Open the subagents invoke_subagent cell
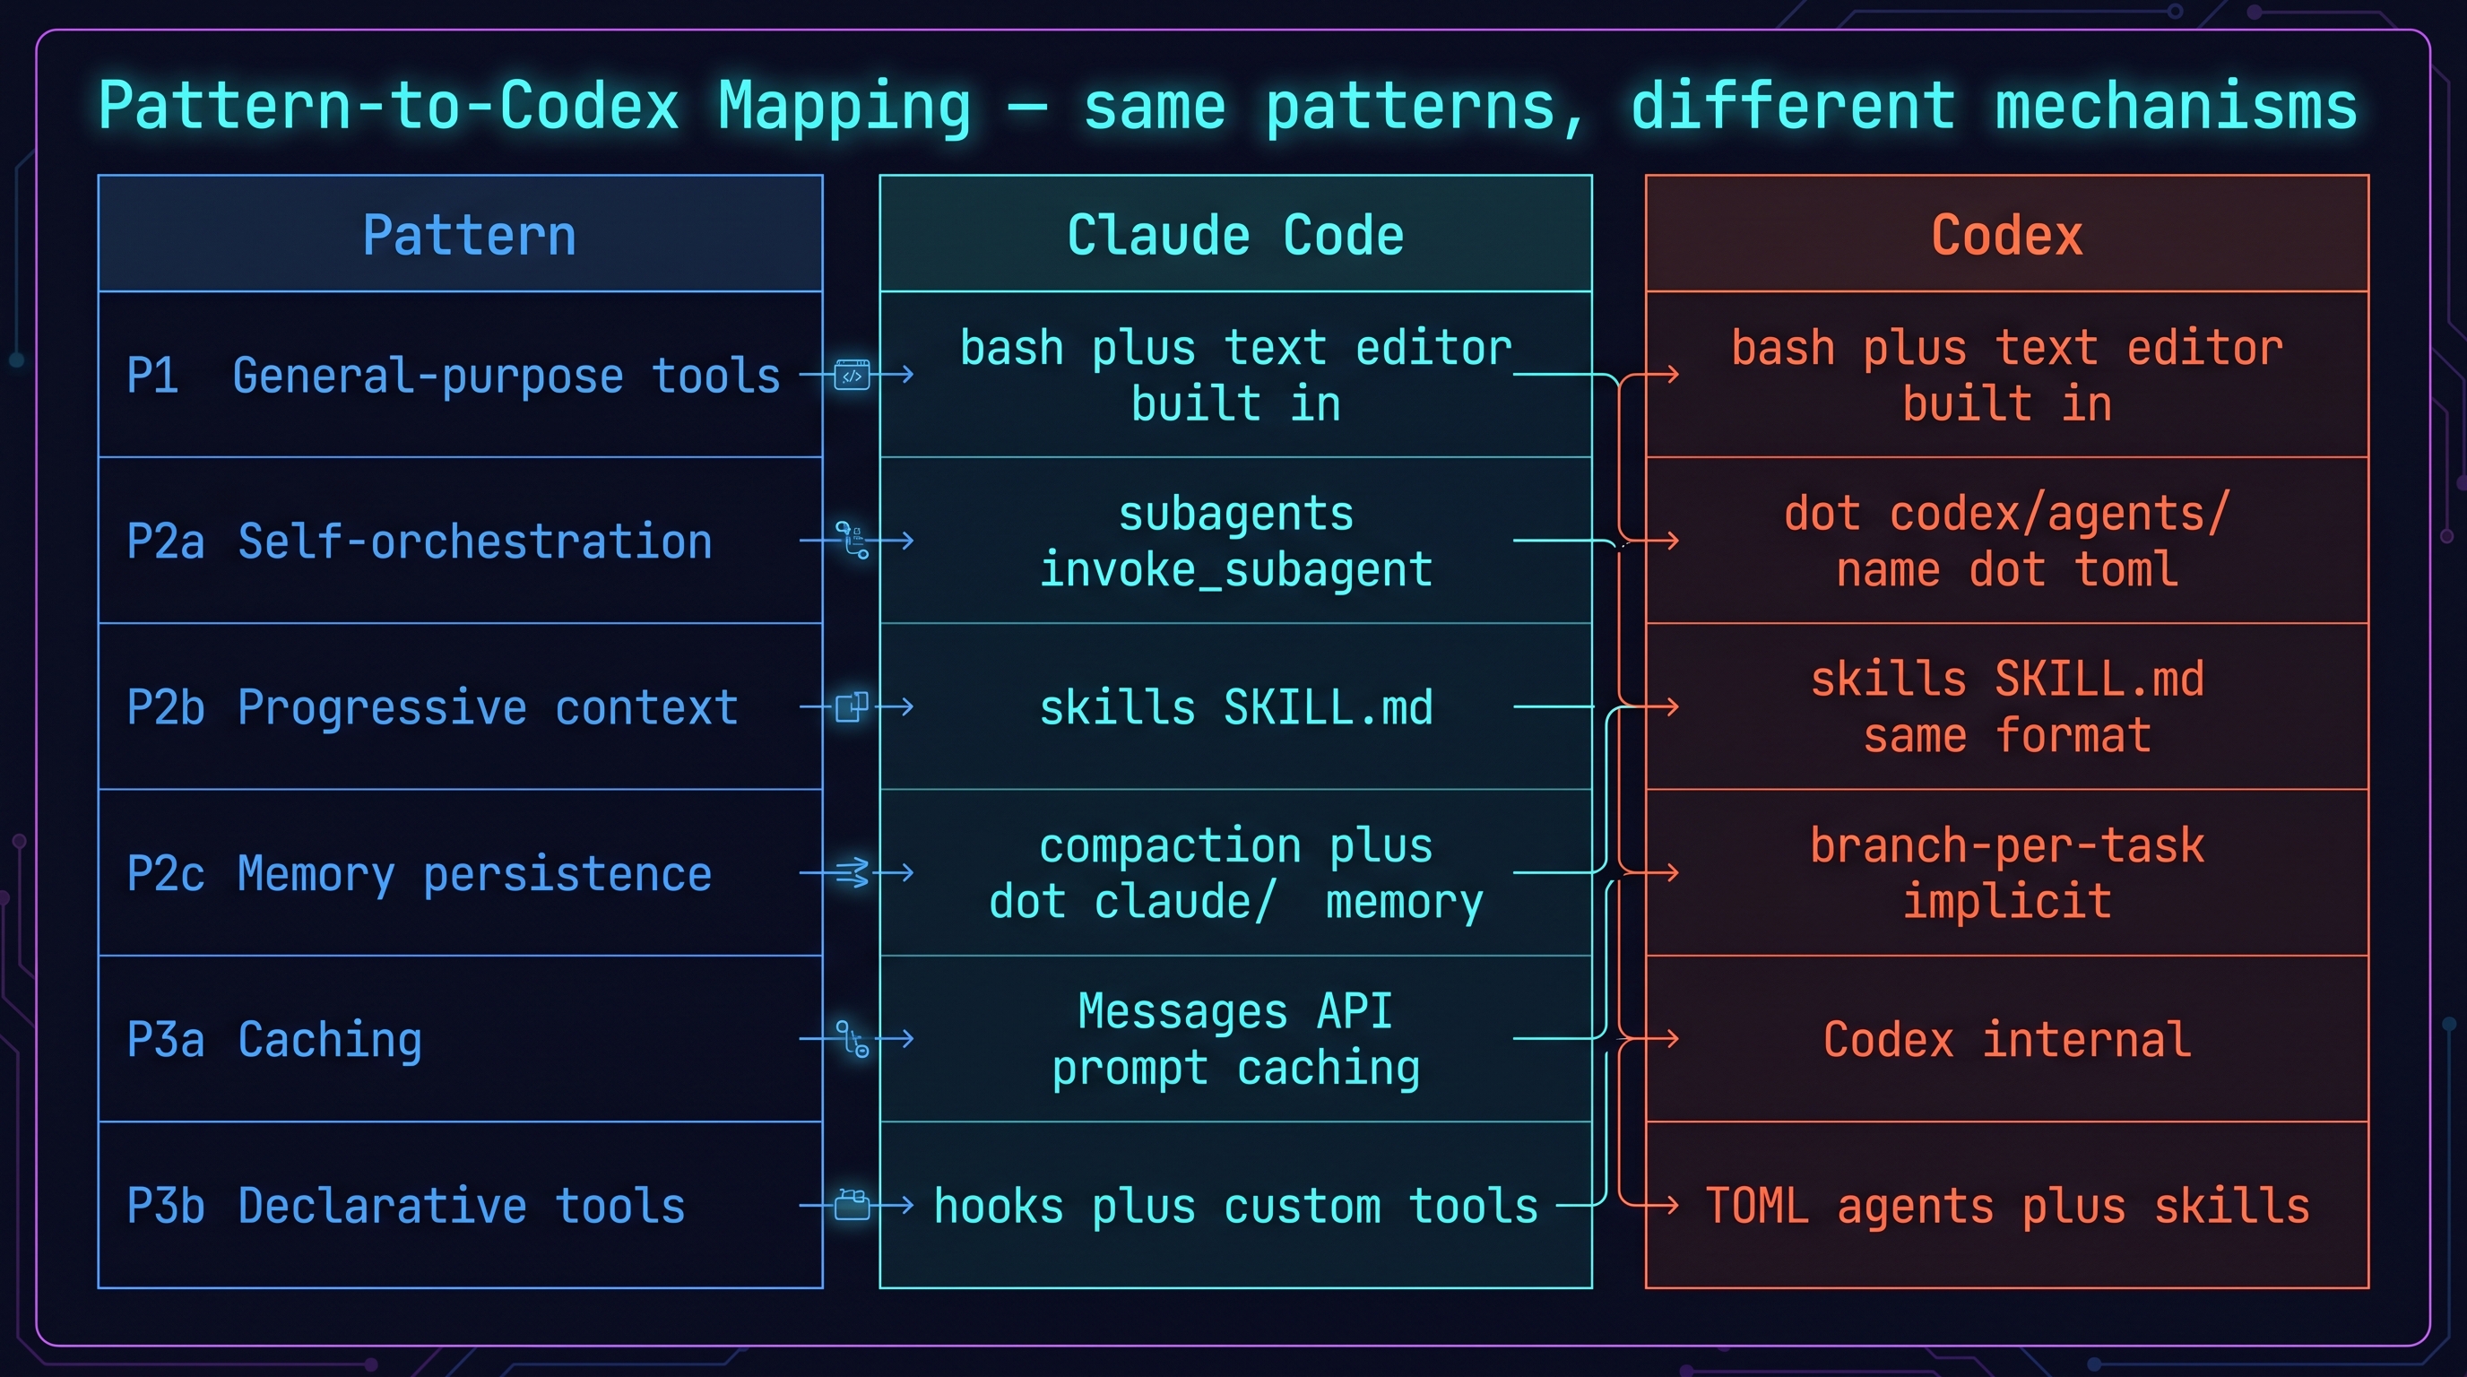Viewport: 2467px width, 1377px height. 1235,541
